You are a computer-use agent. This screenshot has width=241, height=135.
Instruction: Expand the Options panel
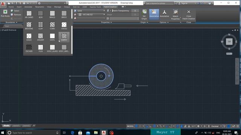coord(164,22)
